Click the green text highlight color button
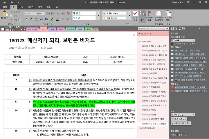The image size is (209, 139). (52, 19)
